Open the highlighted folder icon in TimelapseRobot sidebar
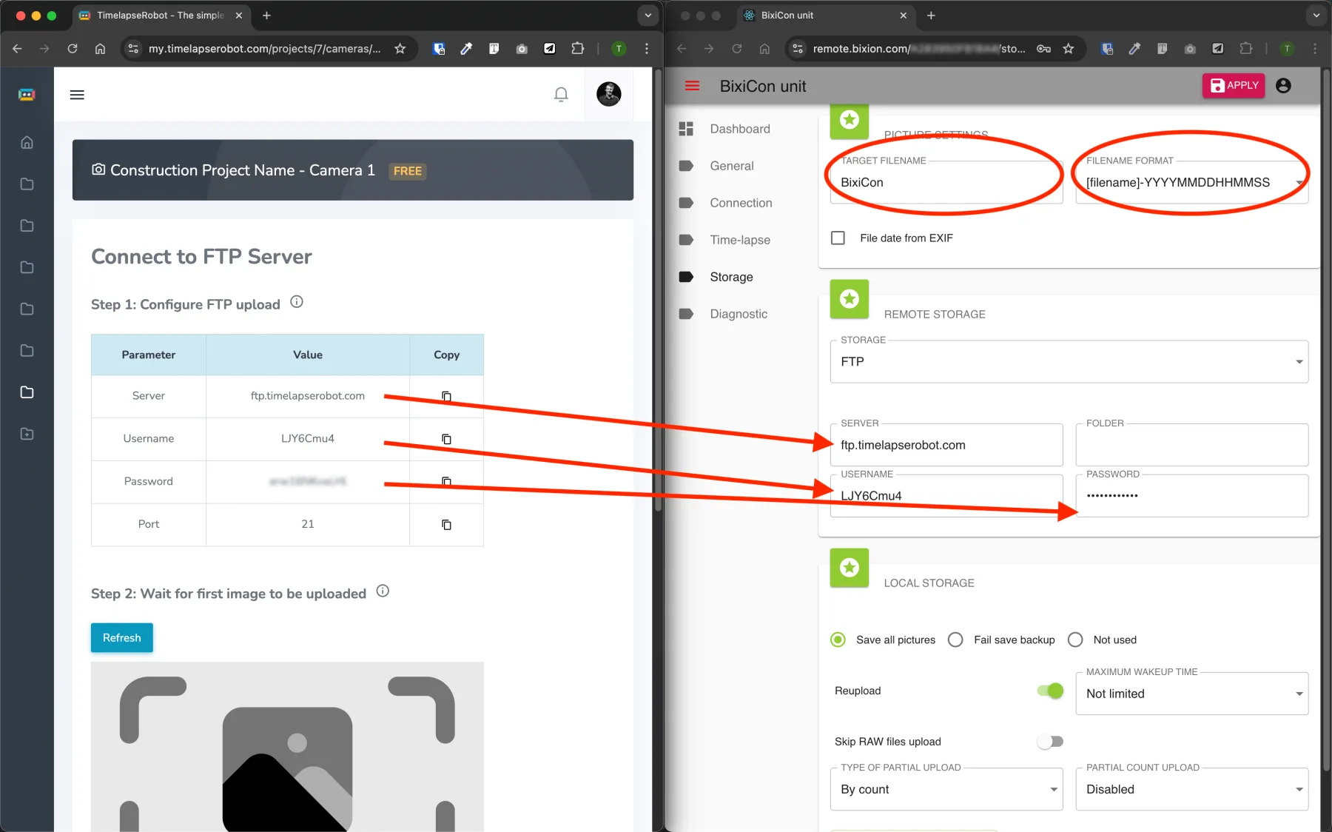This screenshot has height=832, width=1332. [27, 392]
